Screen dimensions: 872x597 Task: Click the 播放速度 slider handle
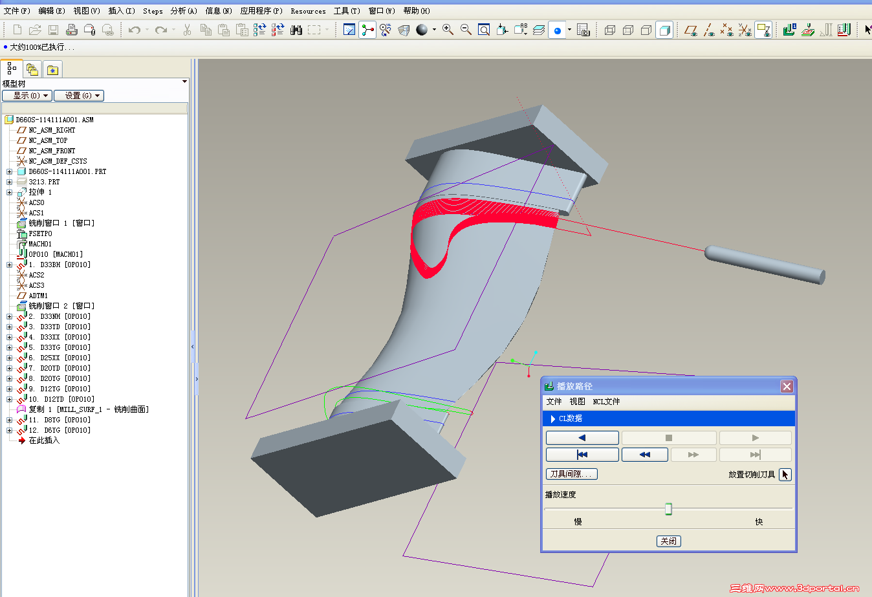tap(668, 509)
